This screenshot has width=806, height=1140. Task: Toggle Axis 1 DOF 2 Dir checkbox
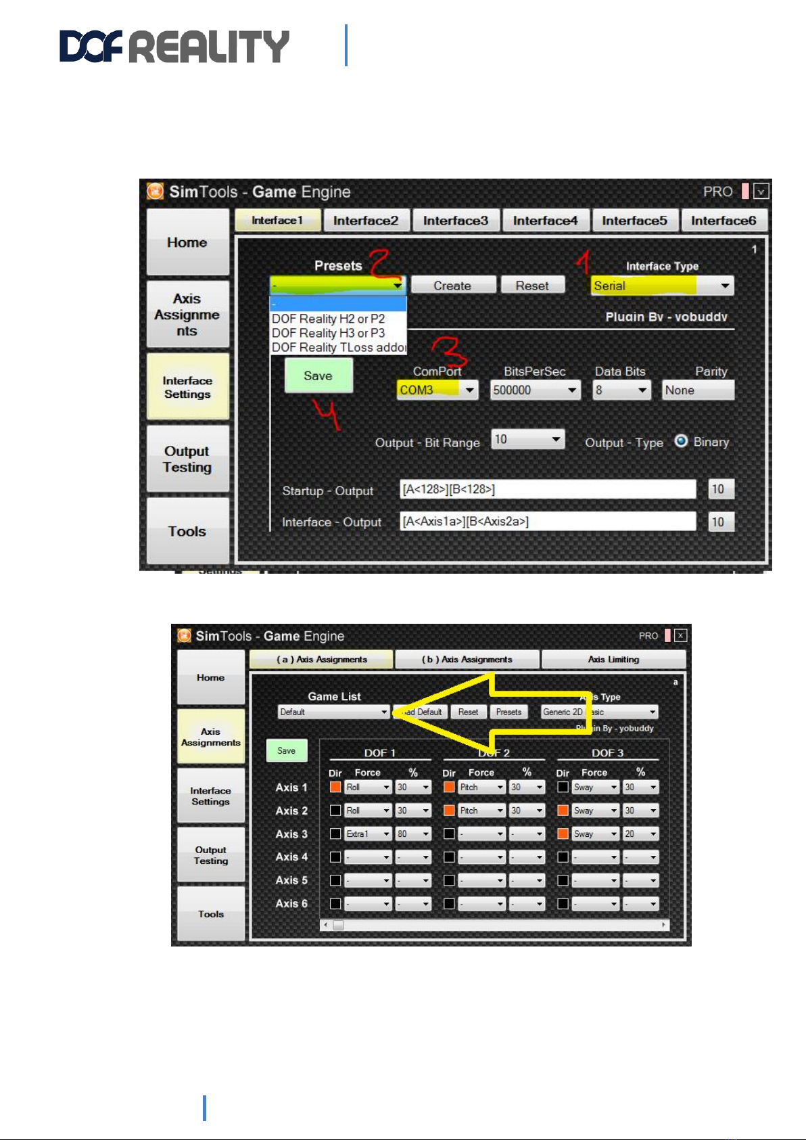click(449, 788)
